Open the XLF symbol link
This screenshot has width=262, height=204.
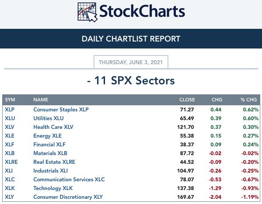pos(10,145)
